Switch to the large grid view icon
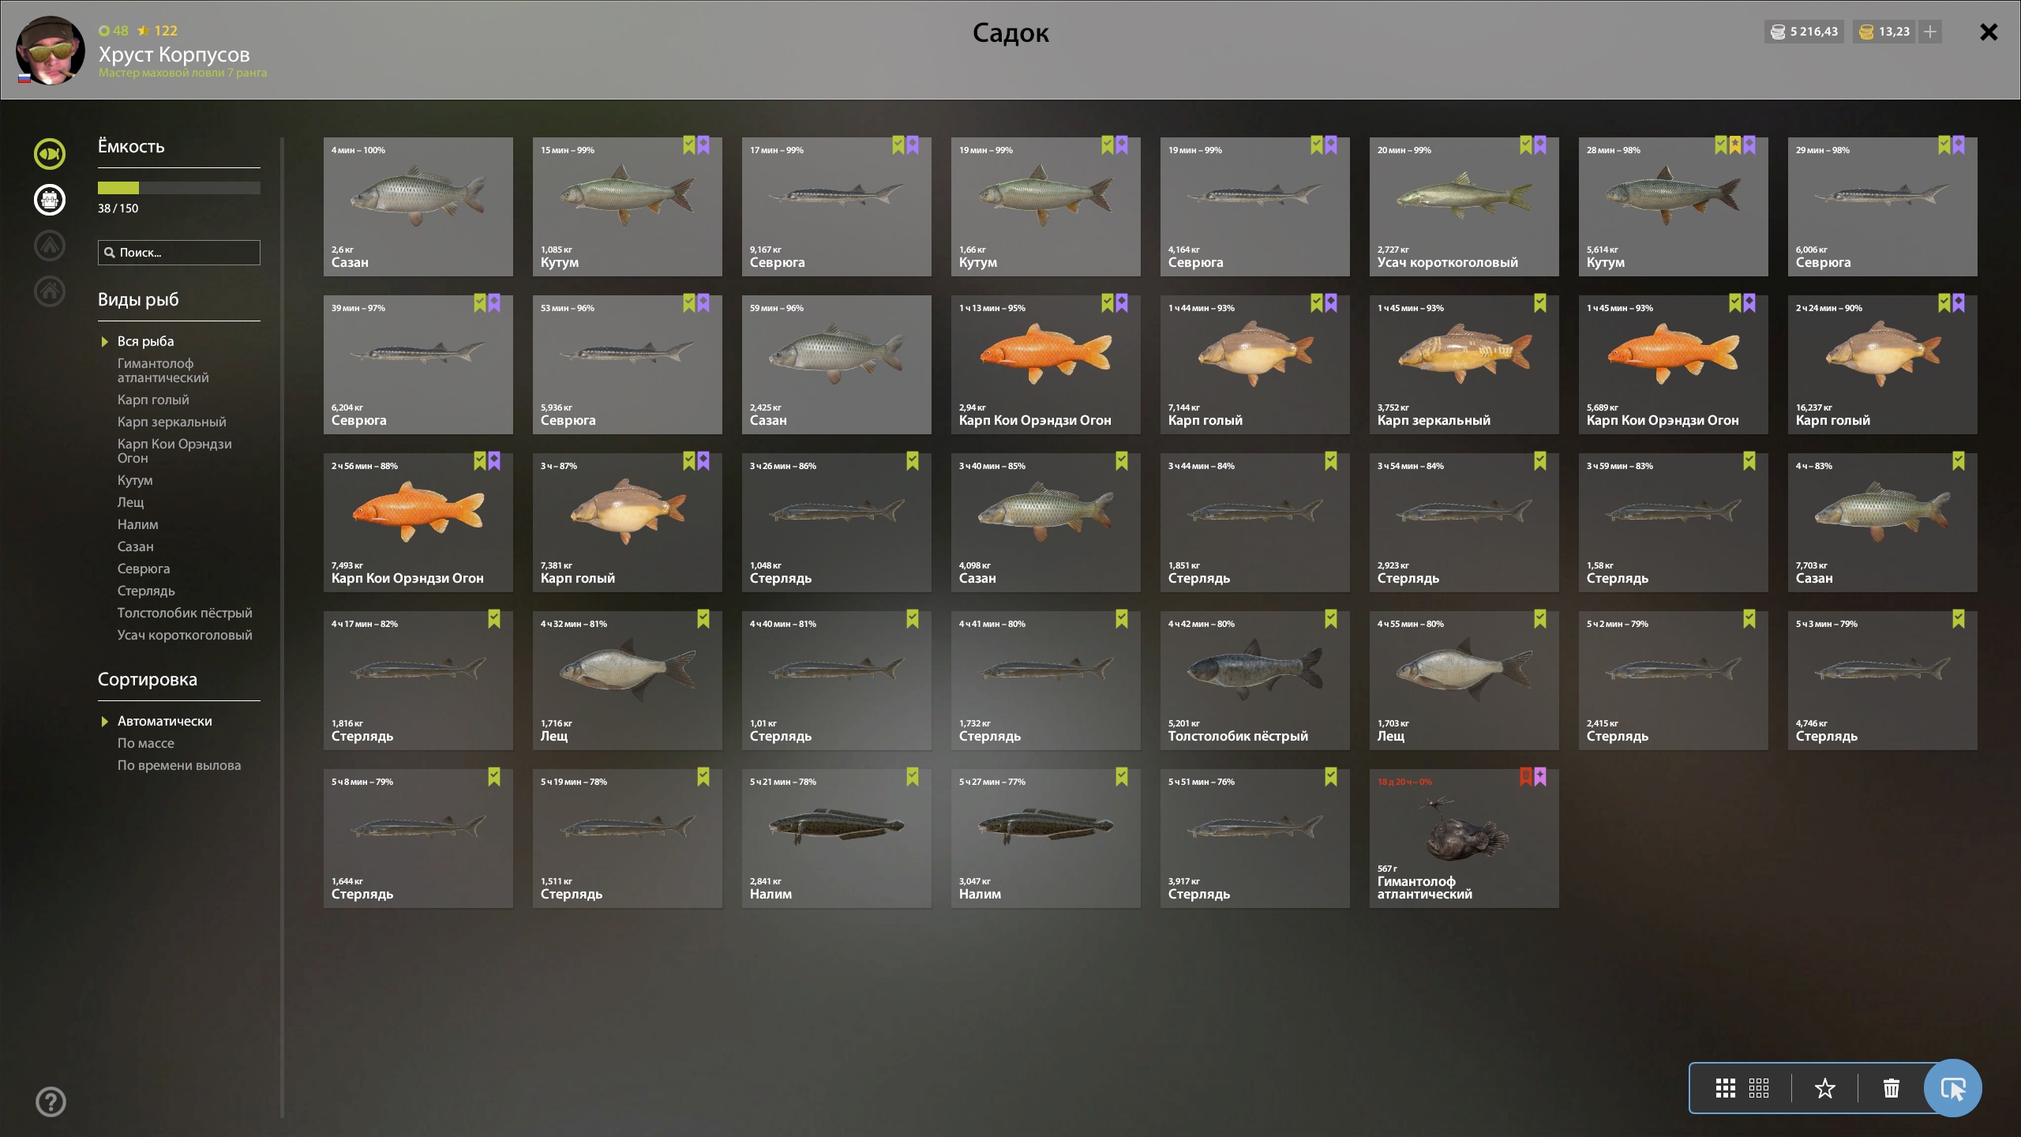 1726,1088
